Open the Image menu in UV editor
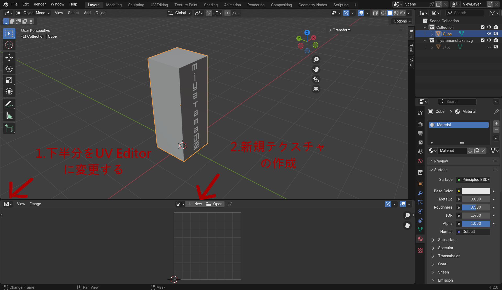This screenshot has width=502, height=290. coord(35,204)
